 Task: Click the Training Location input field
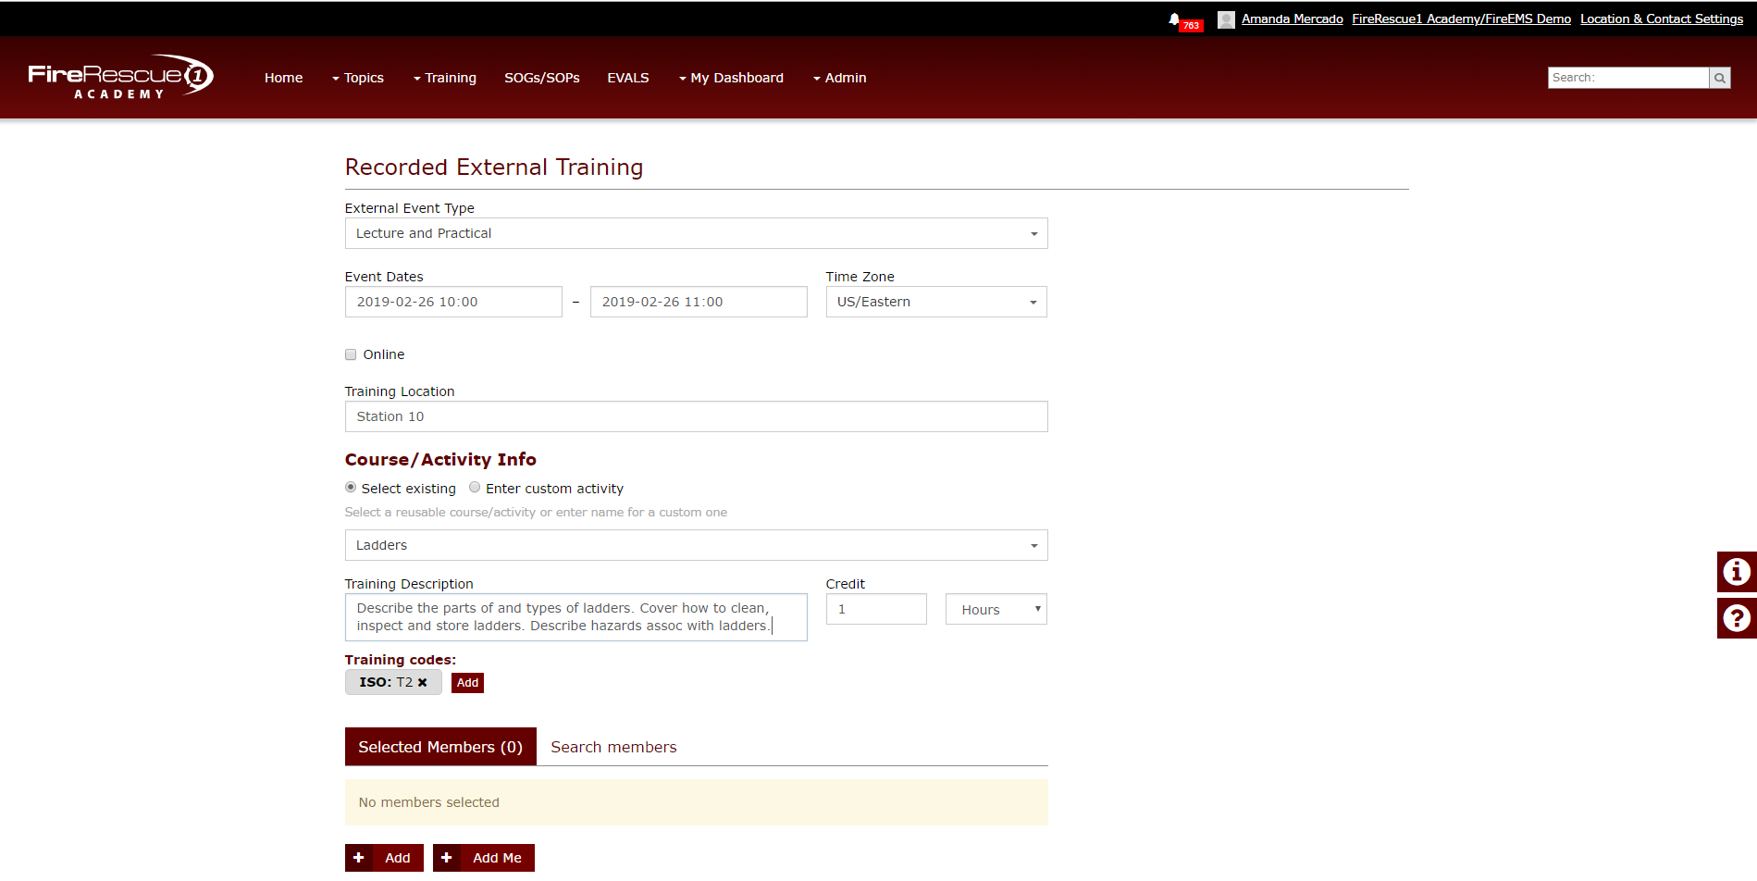696,416
